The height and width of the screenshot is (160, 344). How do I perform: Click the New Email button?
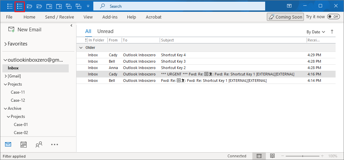click(x=25, y=30)
